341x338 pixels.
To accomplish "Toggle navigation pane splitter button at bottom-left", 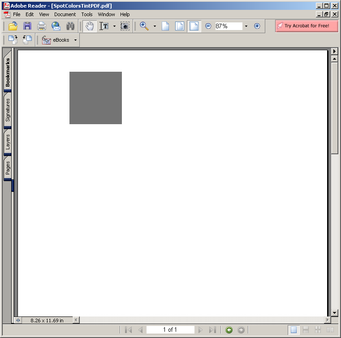I will [x=18, y=321].
